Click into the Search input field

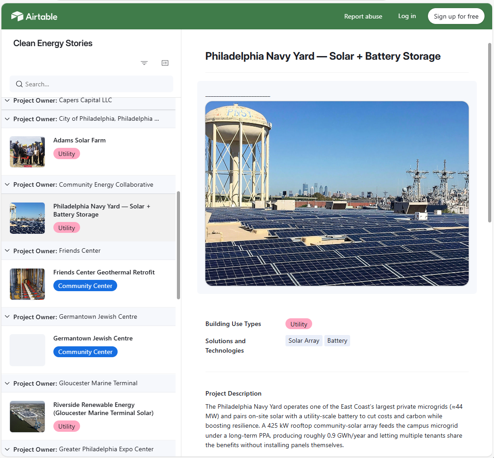95,84
